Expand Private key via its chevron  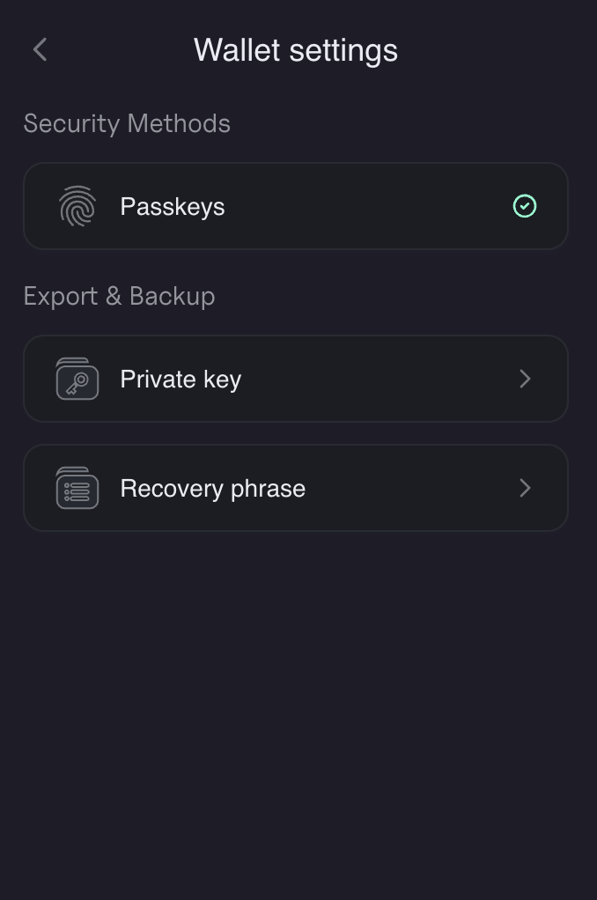(x=525, y=379)
